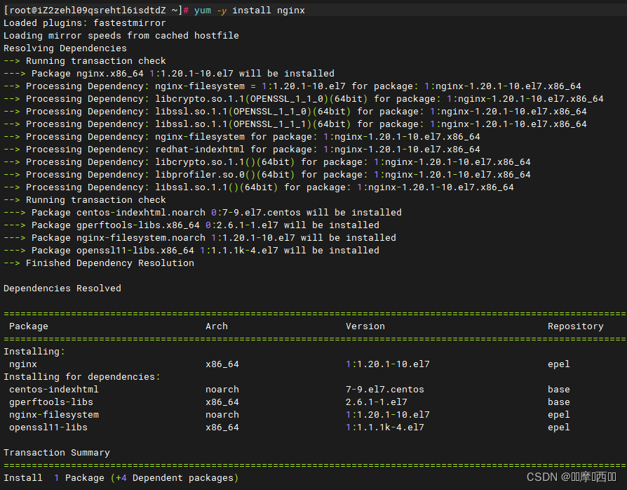The width and height of the screenshot is (627, 490).
Task: Click 'openssl11-libs' in the package table
Action: pyautogui.click(x=48, y=428)
